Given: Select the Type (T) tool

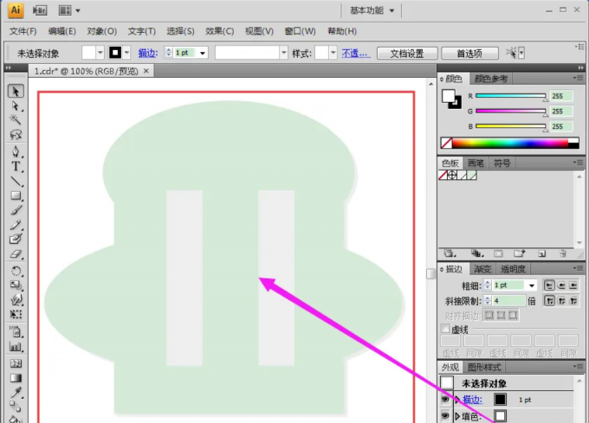Looking at the screenshot, I should (x=16, y=166).
